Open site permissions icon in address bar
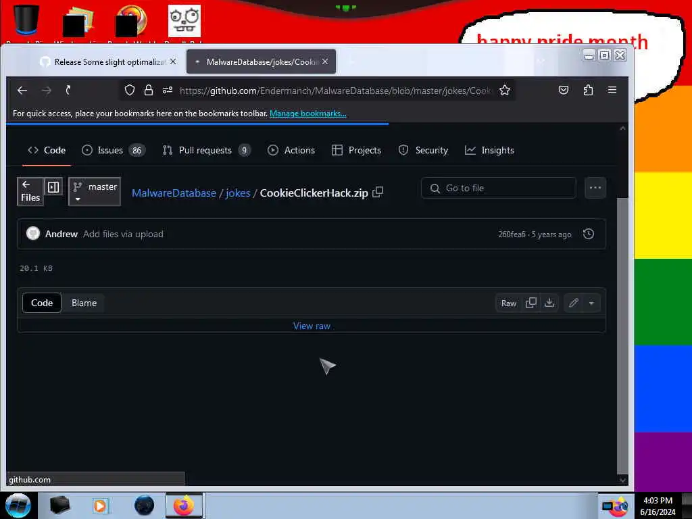This screenshot has height=519, width=692. (x=168, y=90)
